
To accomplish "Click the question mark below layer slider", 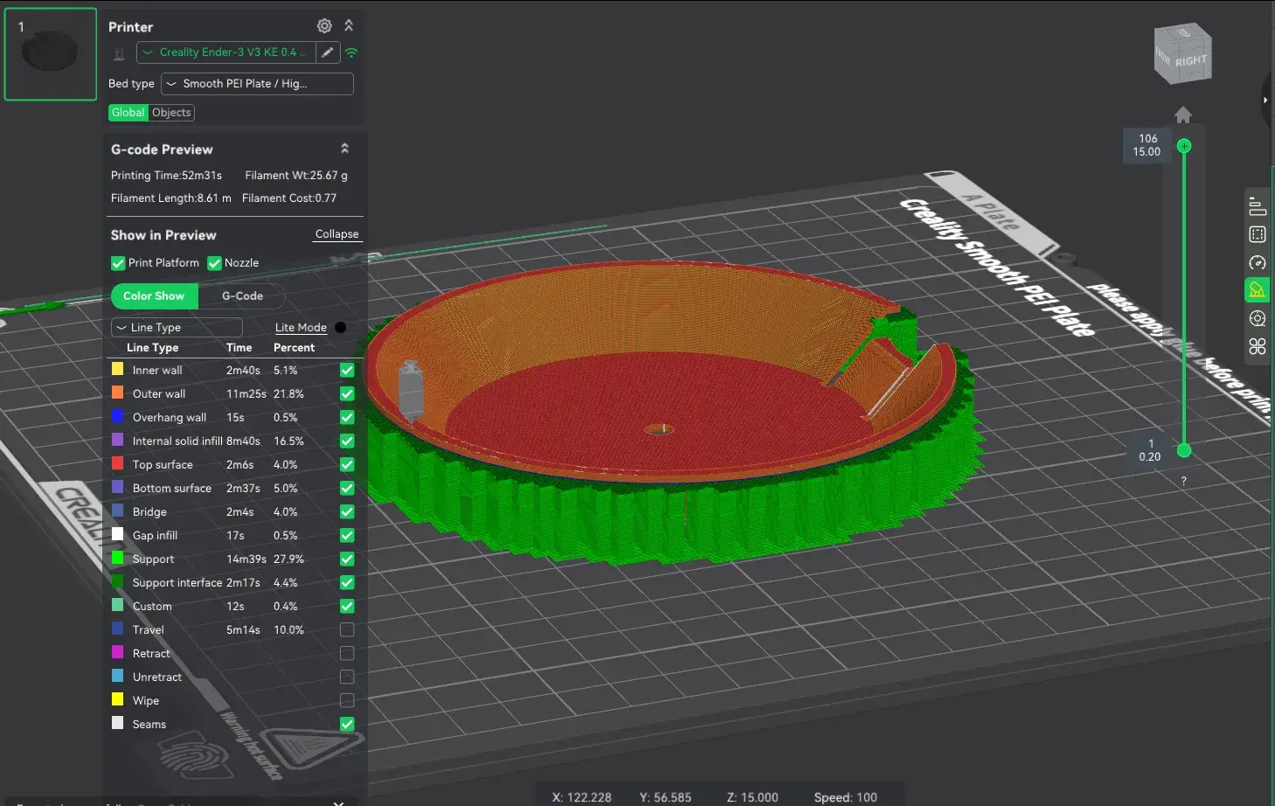I will pyautogui.click(x=1184, y=481).
